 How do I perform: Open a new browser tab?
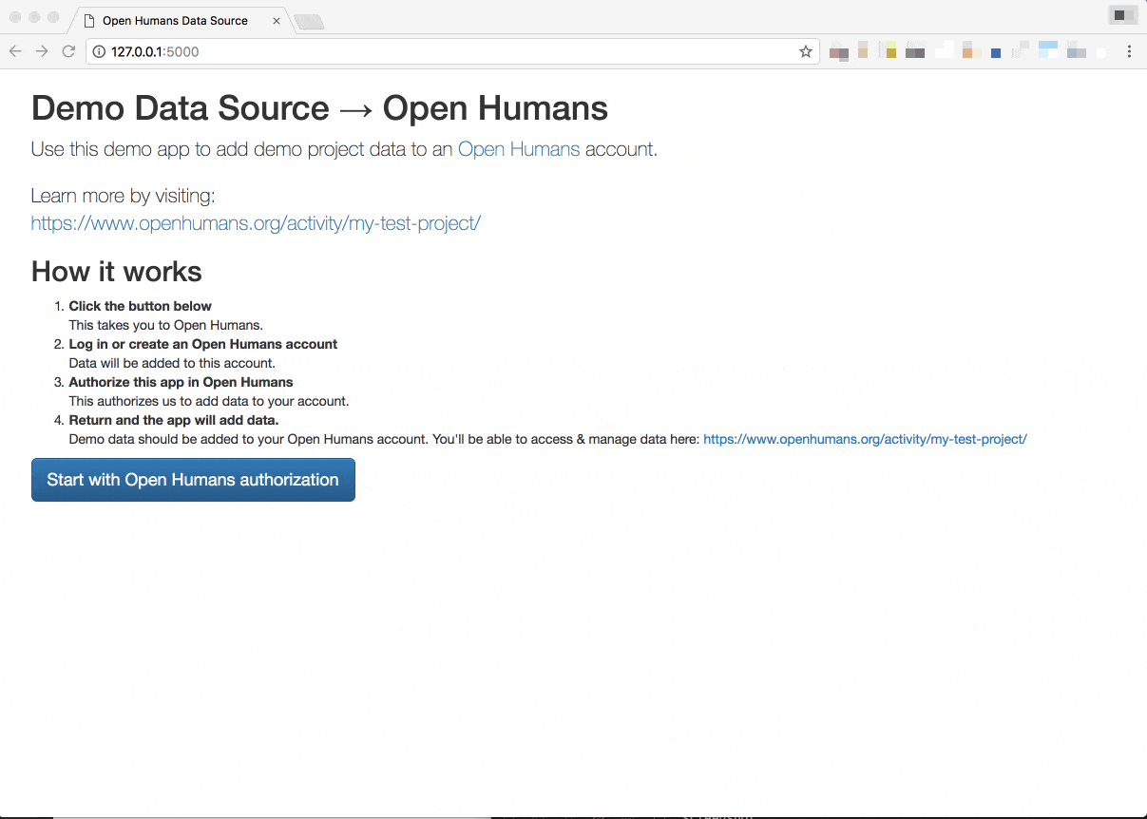tap(309, 21)
